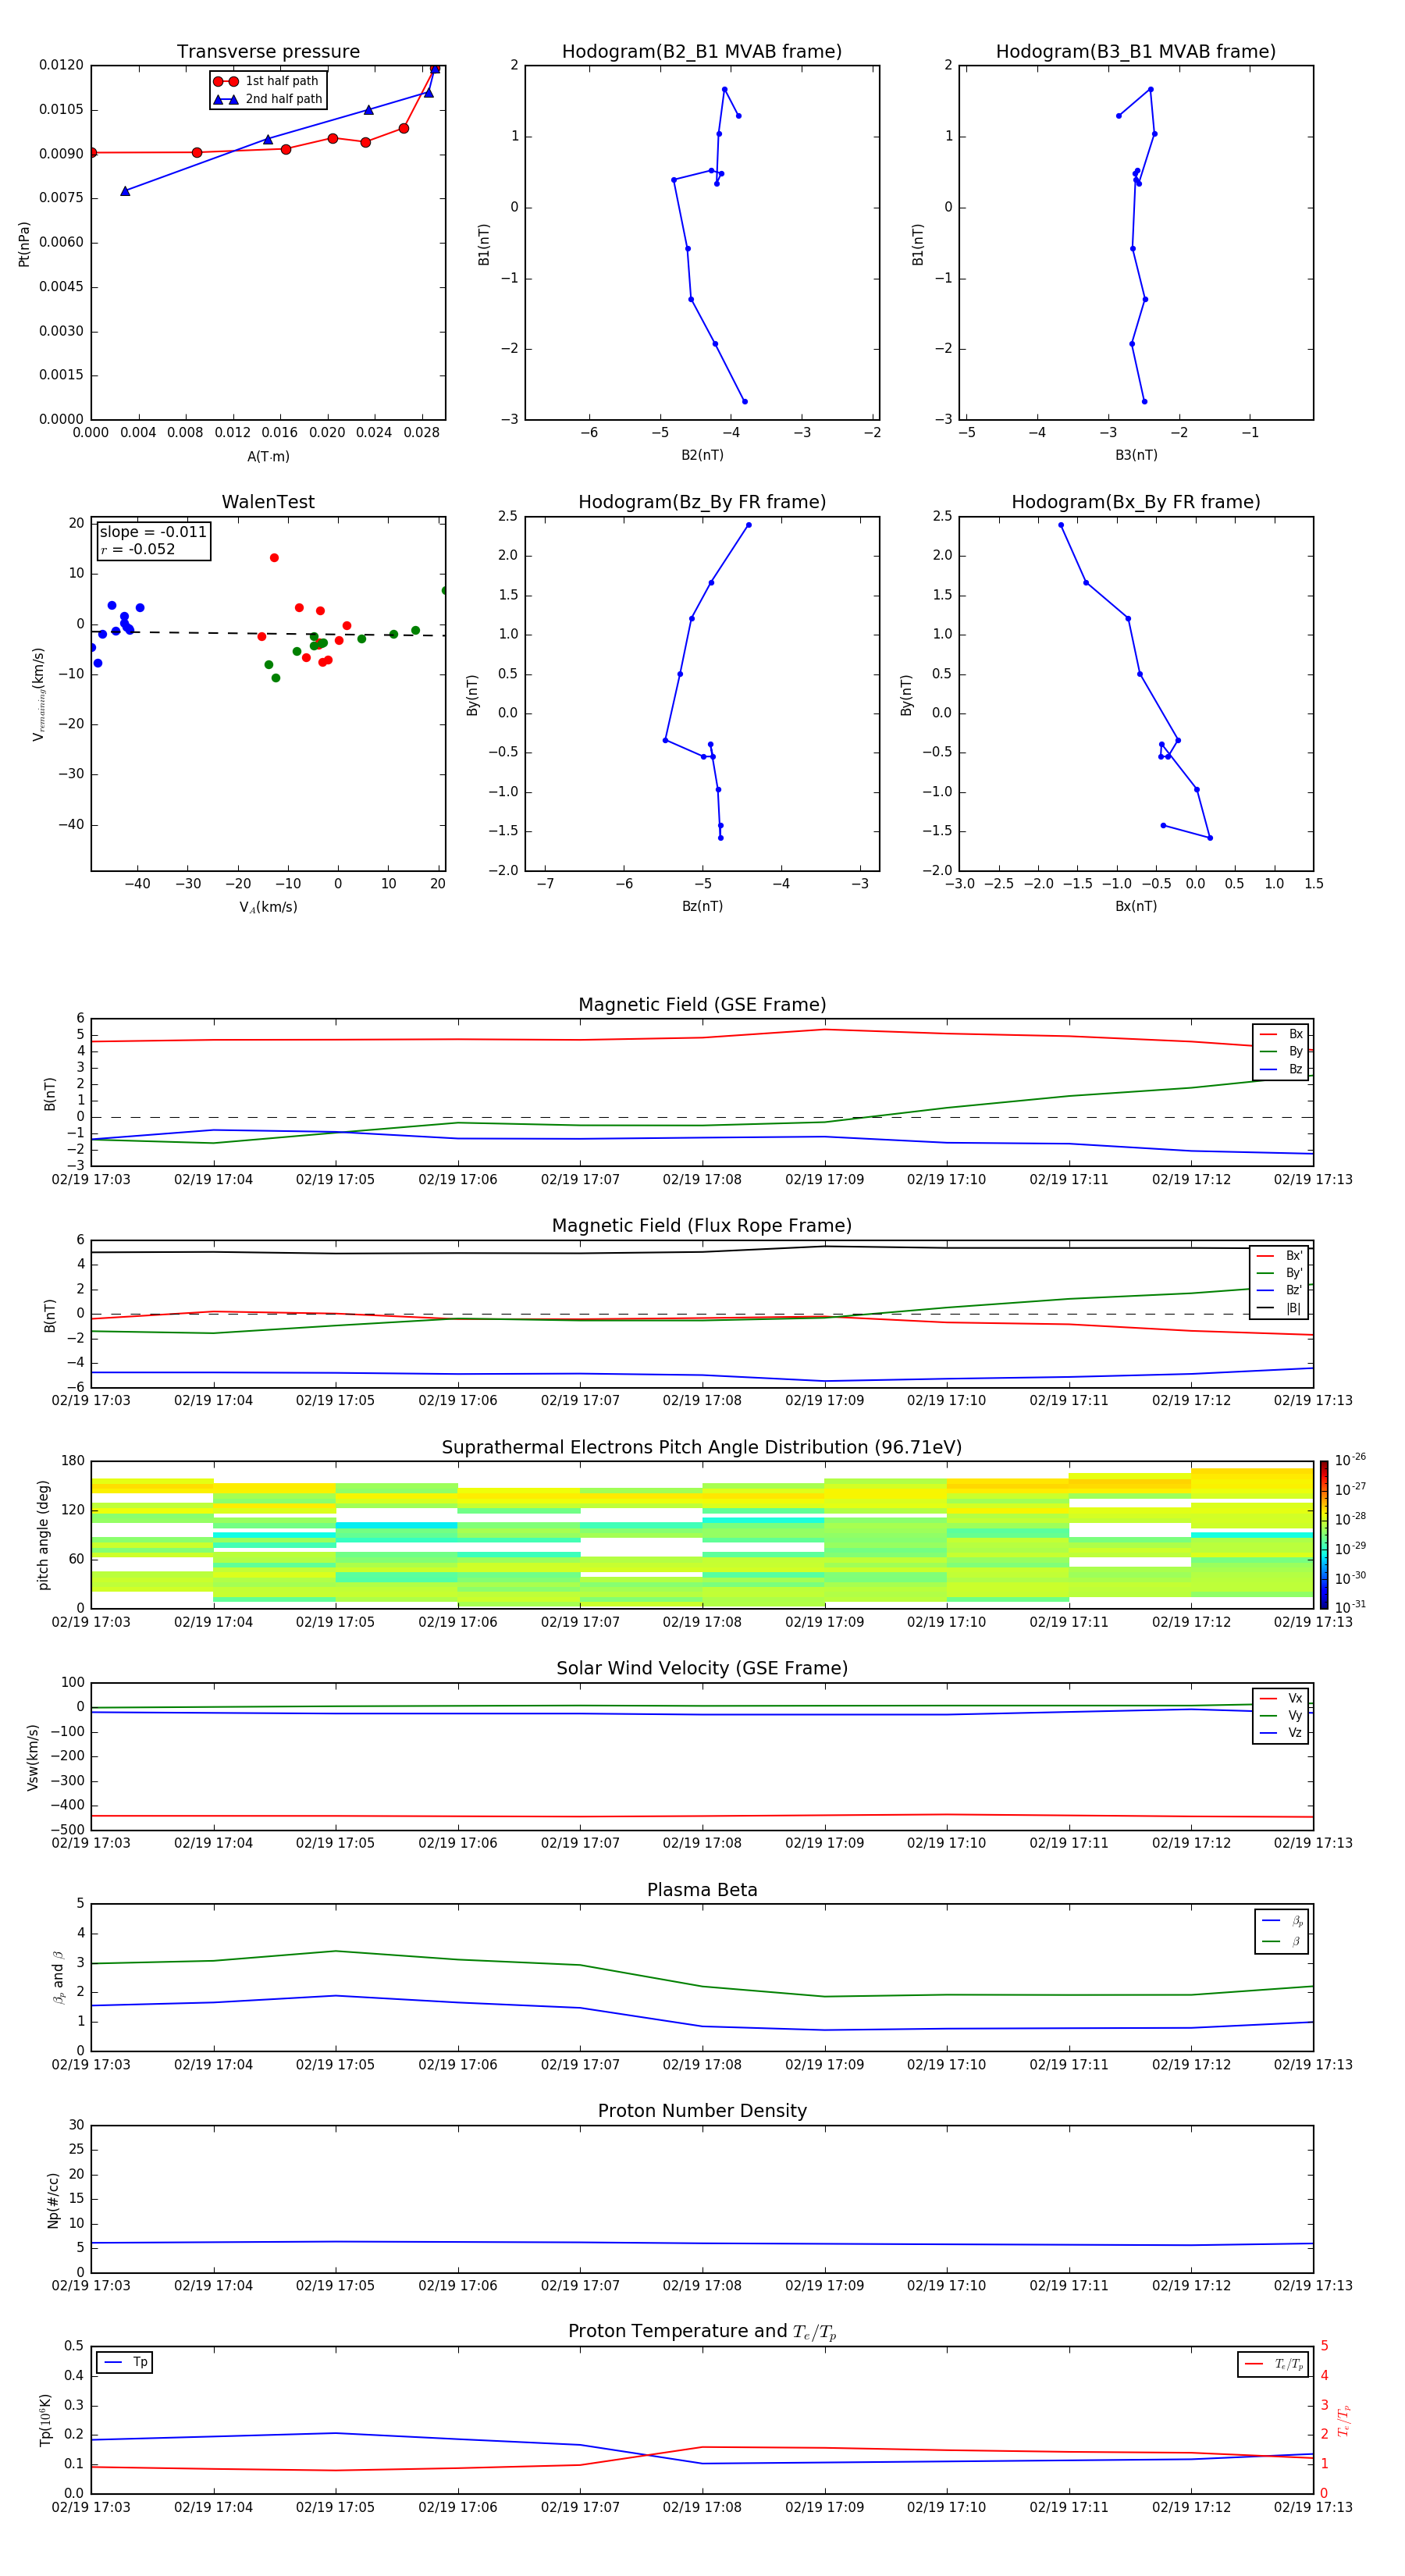The width and height of the screenshot is (1405, 2576).
Task: Click the "1st half path" legend entry
Action: tap(267, 81)
